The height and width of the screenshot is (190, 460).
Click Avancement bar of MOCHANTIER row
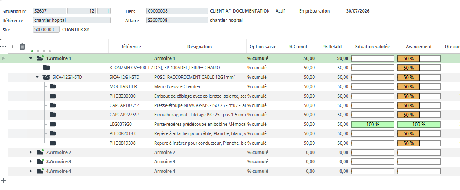coord(419,87)
